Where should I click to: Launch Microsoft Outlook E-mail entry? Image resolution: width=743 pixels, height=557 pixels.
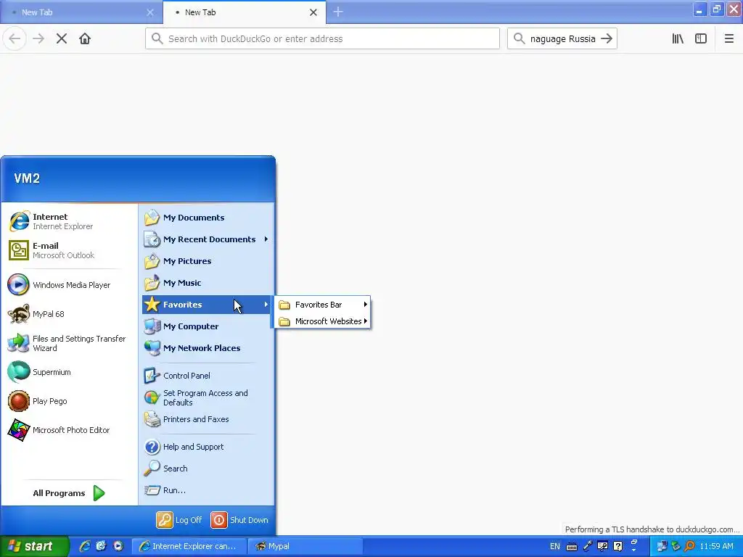[x=70, y=250]
